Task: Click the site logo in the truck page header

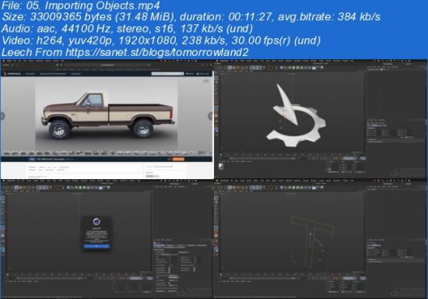Action: (x=12, y=73)
